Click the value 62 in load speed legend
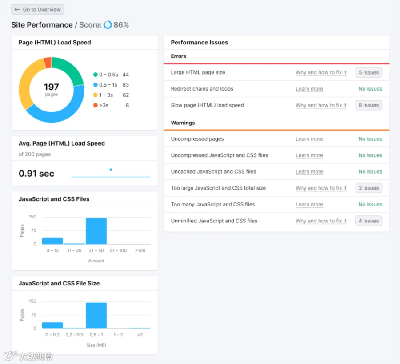The height and width of the screenshot is (364, 400). tap(125, 95)
